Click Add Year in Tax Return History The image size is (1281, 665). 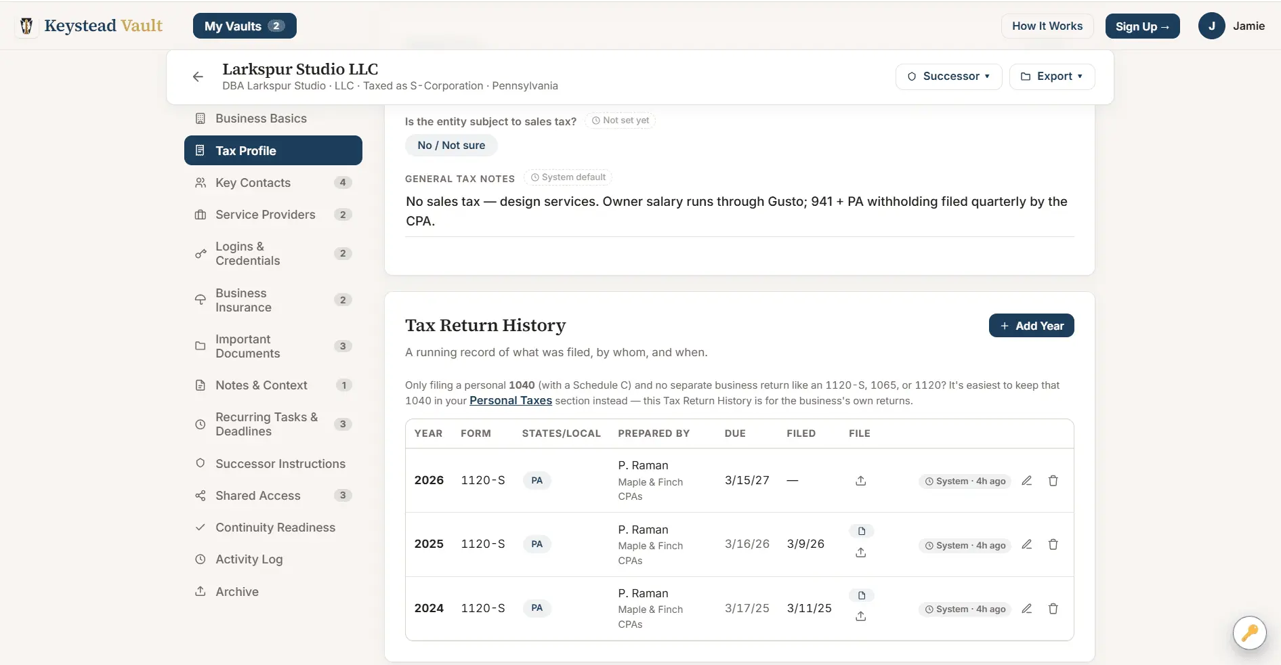tap(1031, 326)
